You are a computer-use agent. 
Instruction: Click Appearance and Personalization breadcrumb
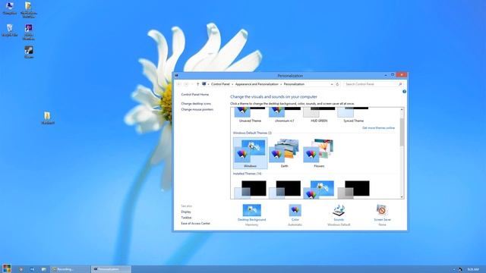257,84
